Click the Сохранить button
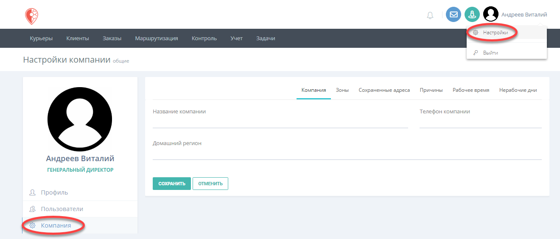Viewport: 560px width, 239px height. 172,184
